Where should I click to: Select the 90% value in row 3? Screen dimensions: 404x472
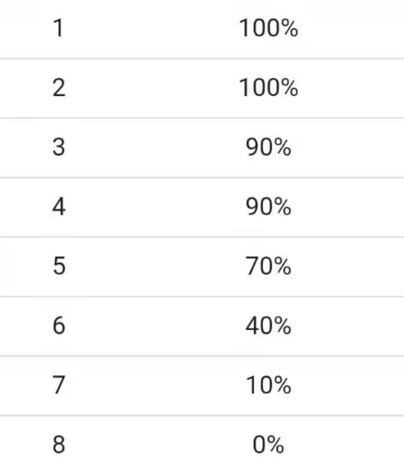tap(268, 147)
